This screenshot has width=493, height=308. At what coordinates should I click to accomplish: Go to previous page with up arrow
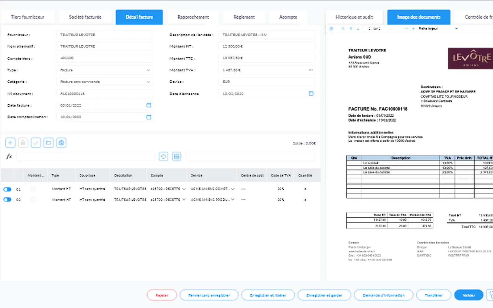[x=351, y=29]
